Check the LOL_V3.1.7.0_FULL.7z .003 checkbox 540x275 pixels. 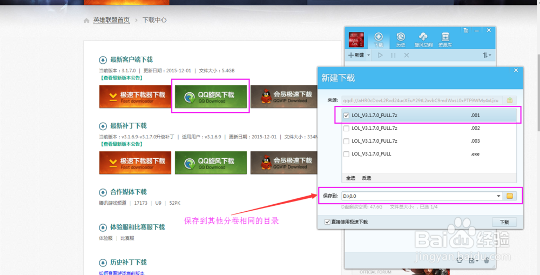[x=347, y=141]
